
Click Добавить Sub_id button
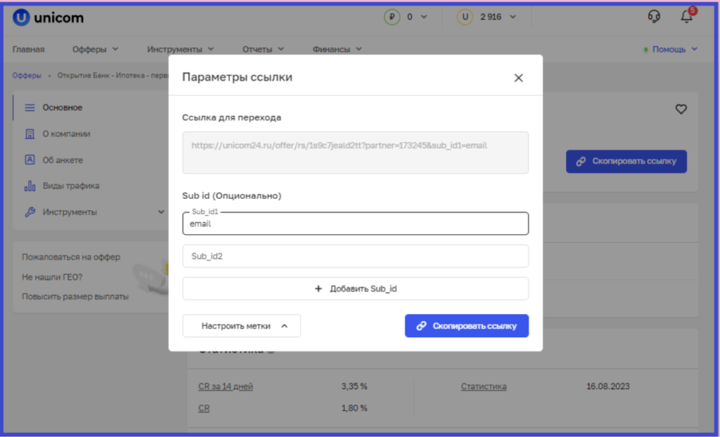(x=355, y=289)
